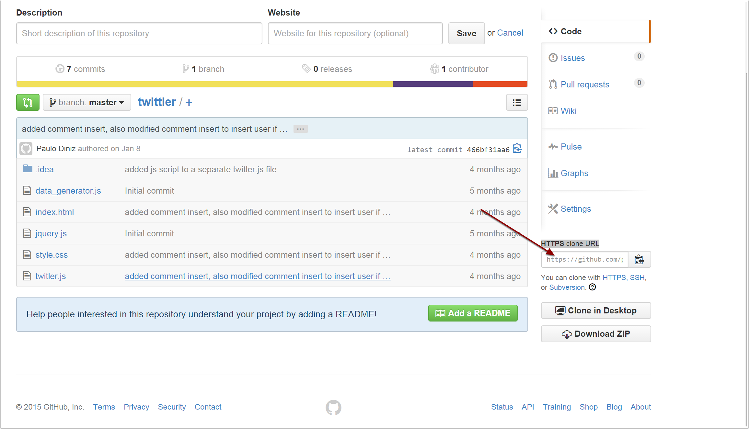View the 7 commits link
The width and height of the screenshot is (749, 429).
80,69
